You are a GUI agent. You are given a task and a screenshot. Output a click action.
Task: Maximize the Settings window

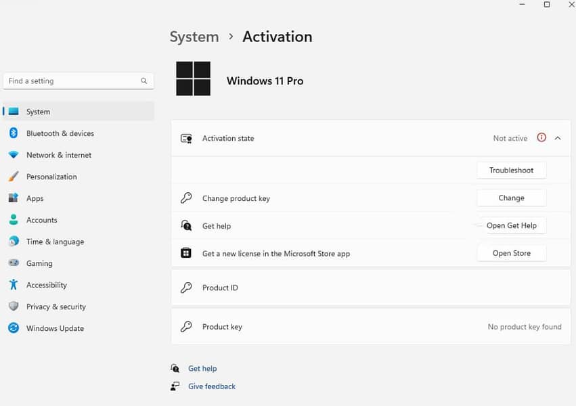(x=547, y=5)
